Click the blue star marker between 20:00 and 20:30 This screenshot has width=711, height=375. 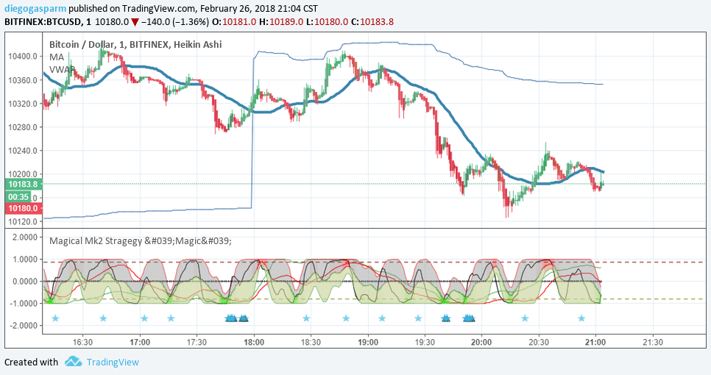(x=525, y=318)
